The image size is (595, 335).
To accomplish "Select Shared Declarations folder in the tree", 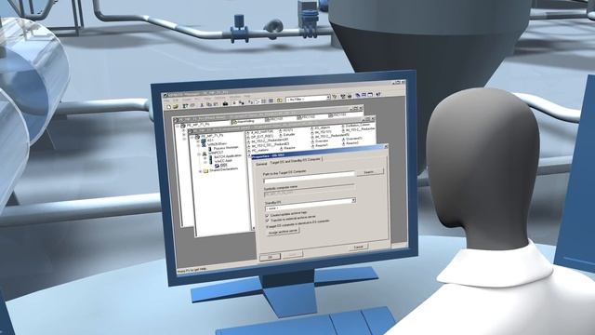I will click(223, 169).
